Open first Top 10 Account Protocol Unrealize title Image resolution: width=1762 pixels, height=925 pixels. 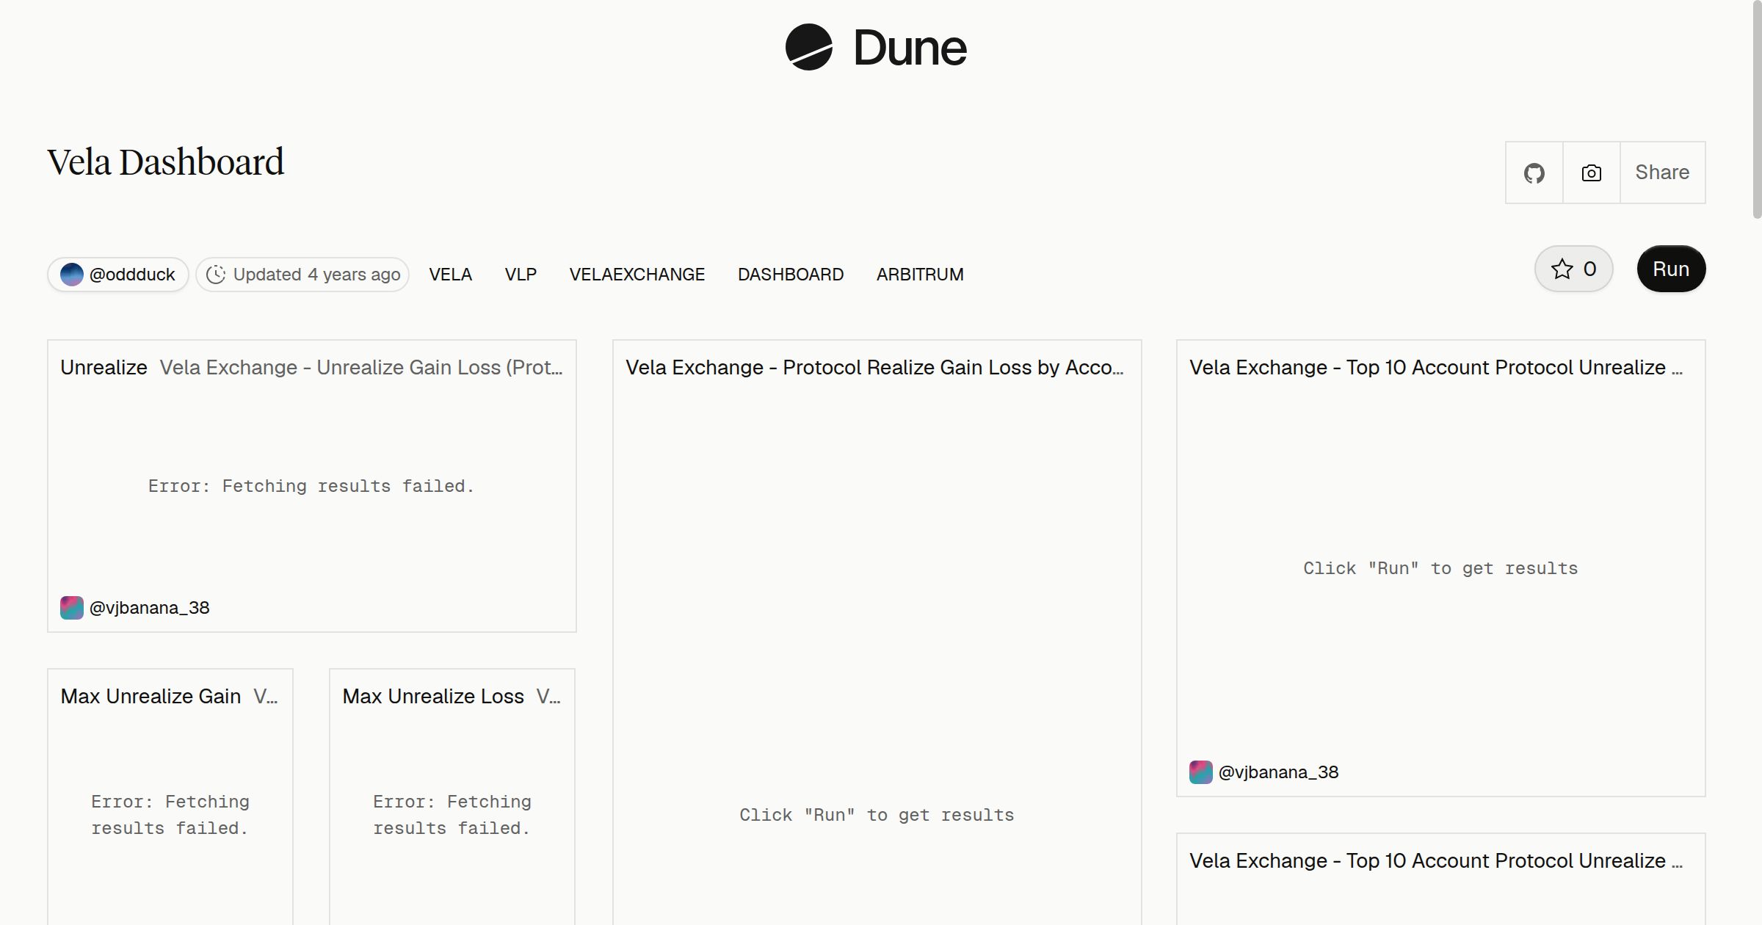coord(1436,367)
